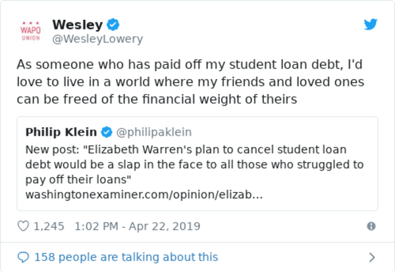The height and width of the screenshot is (272, 395).
Task: Click the WAPO Union profile avatar
Action: click(x=30, y=31)
